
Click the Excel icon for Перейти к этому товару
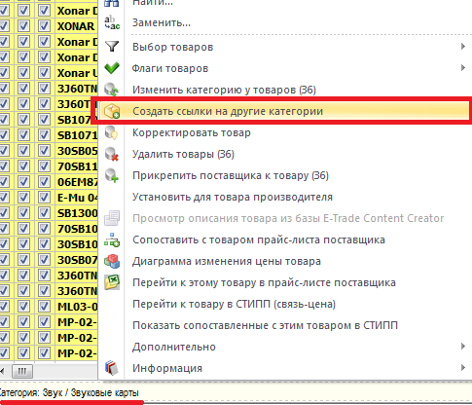[112, 282]
